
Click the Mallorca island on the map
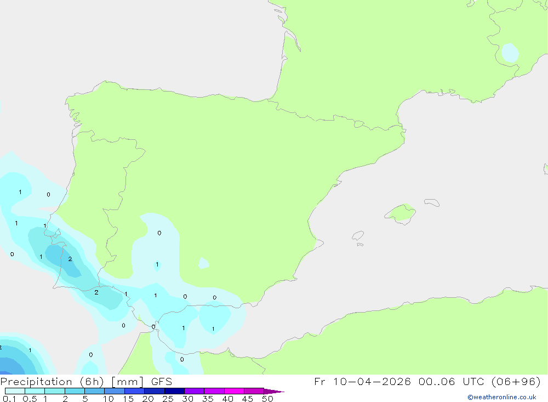point(401,213)
